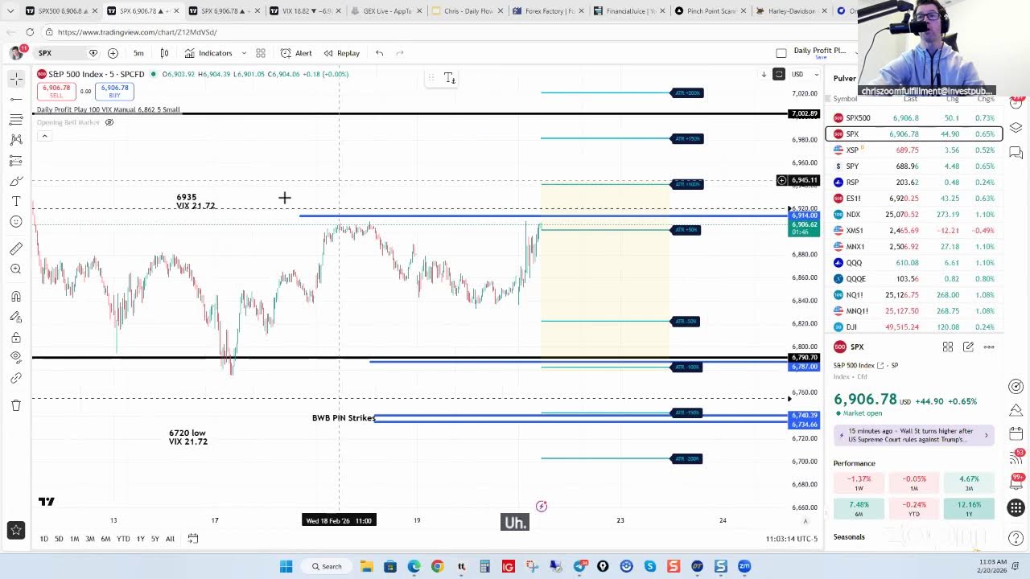Open the indicator templates grid icon
The width and height of the screenshot is (1030, 579).
(261, 53)
